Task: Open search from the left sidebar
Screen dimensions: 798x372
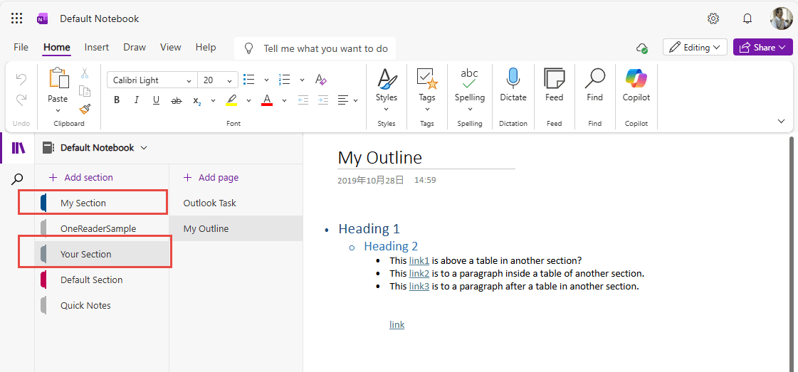Action: [18, 180]
